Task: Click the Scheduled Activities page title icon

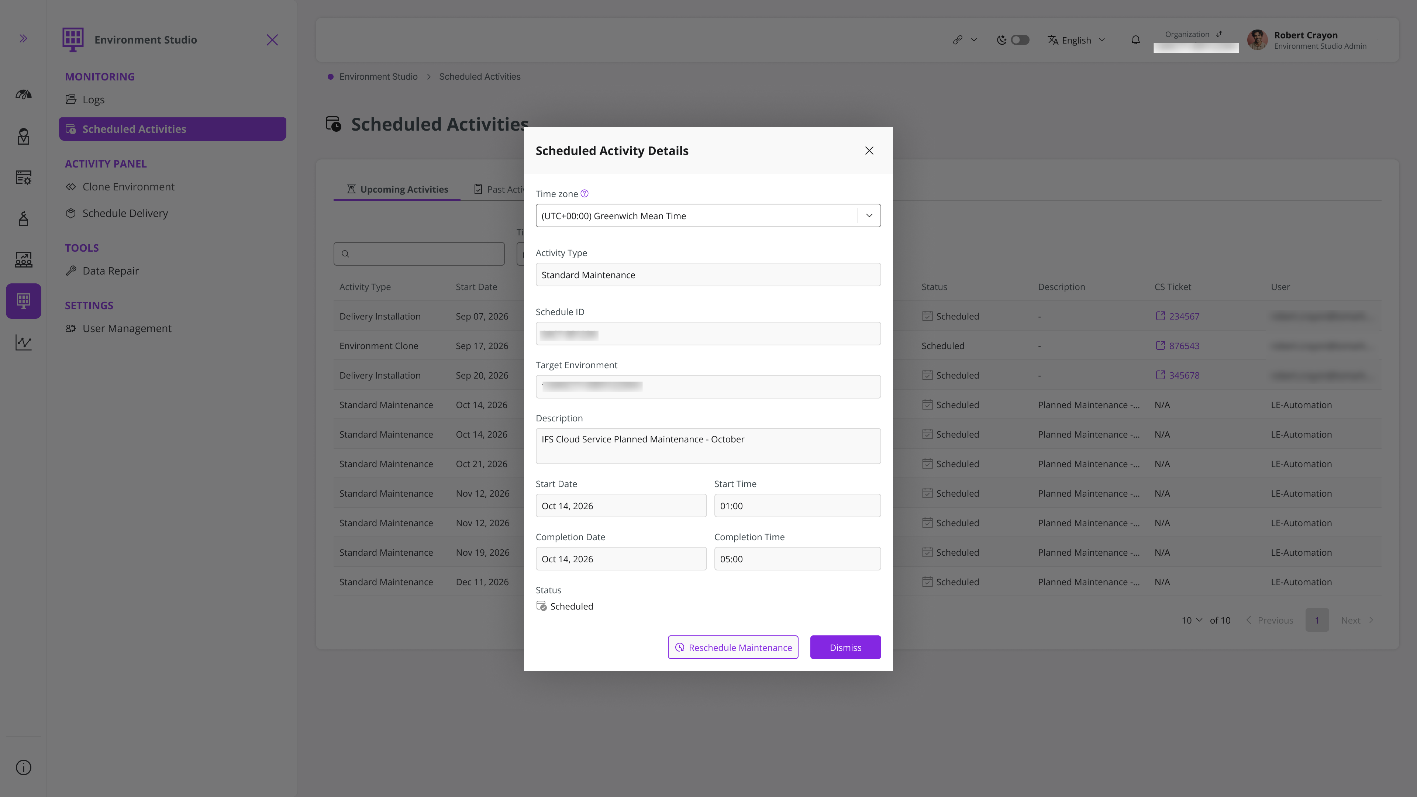Action: tap(333, 124)
